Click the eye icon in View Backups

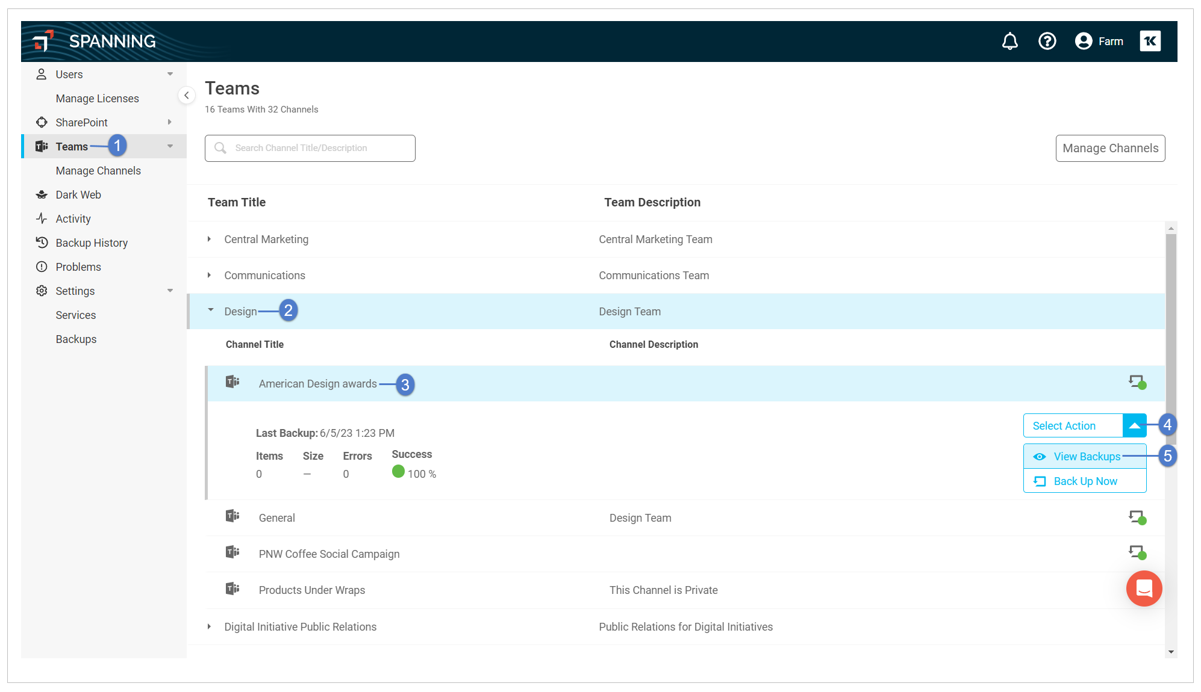1040,457
